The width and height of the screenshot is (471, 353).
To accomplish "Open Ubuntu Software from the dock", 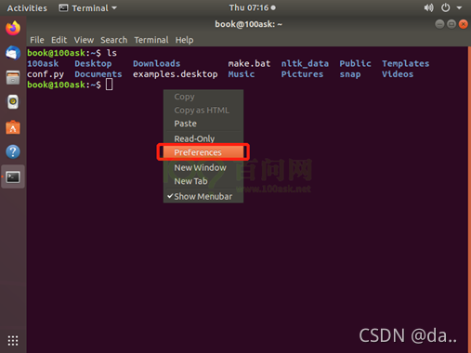I will pos(13,127).
